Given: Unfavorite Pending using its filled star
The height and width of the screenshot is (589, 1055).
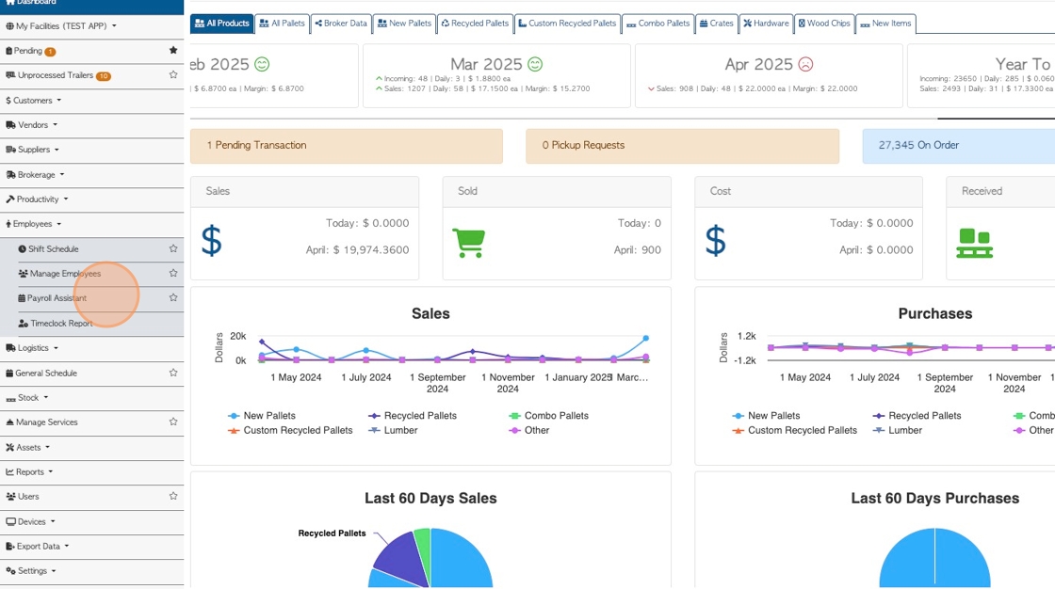Looking at the screenshot, I should pyautogui.click(x=173, y=51).
